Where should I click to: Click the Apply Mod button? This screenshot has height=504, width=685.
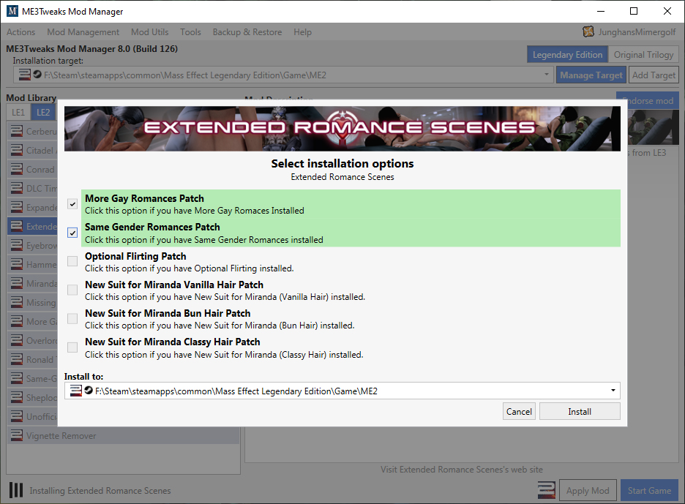(x=588, y=490)
